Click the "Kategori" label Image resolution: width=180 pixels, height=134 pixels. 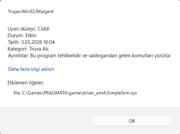[17, 49]
